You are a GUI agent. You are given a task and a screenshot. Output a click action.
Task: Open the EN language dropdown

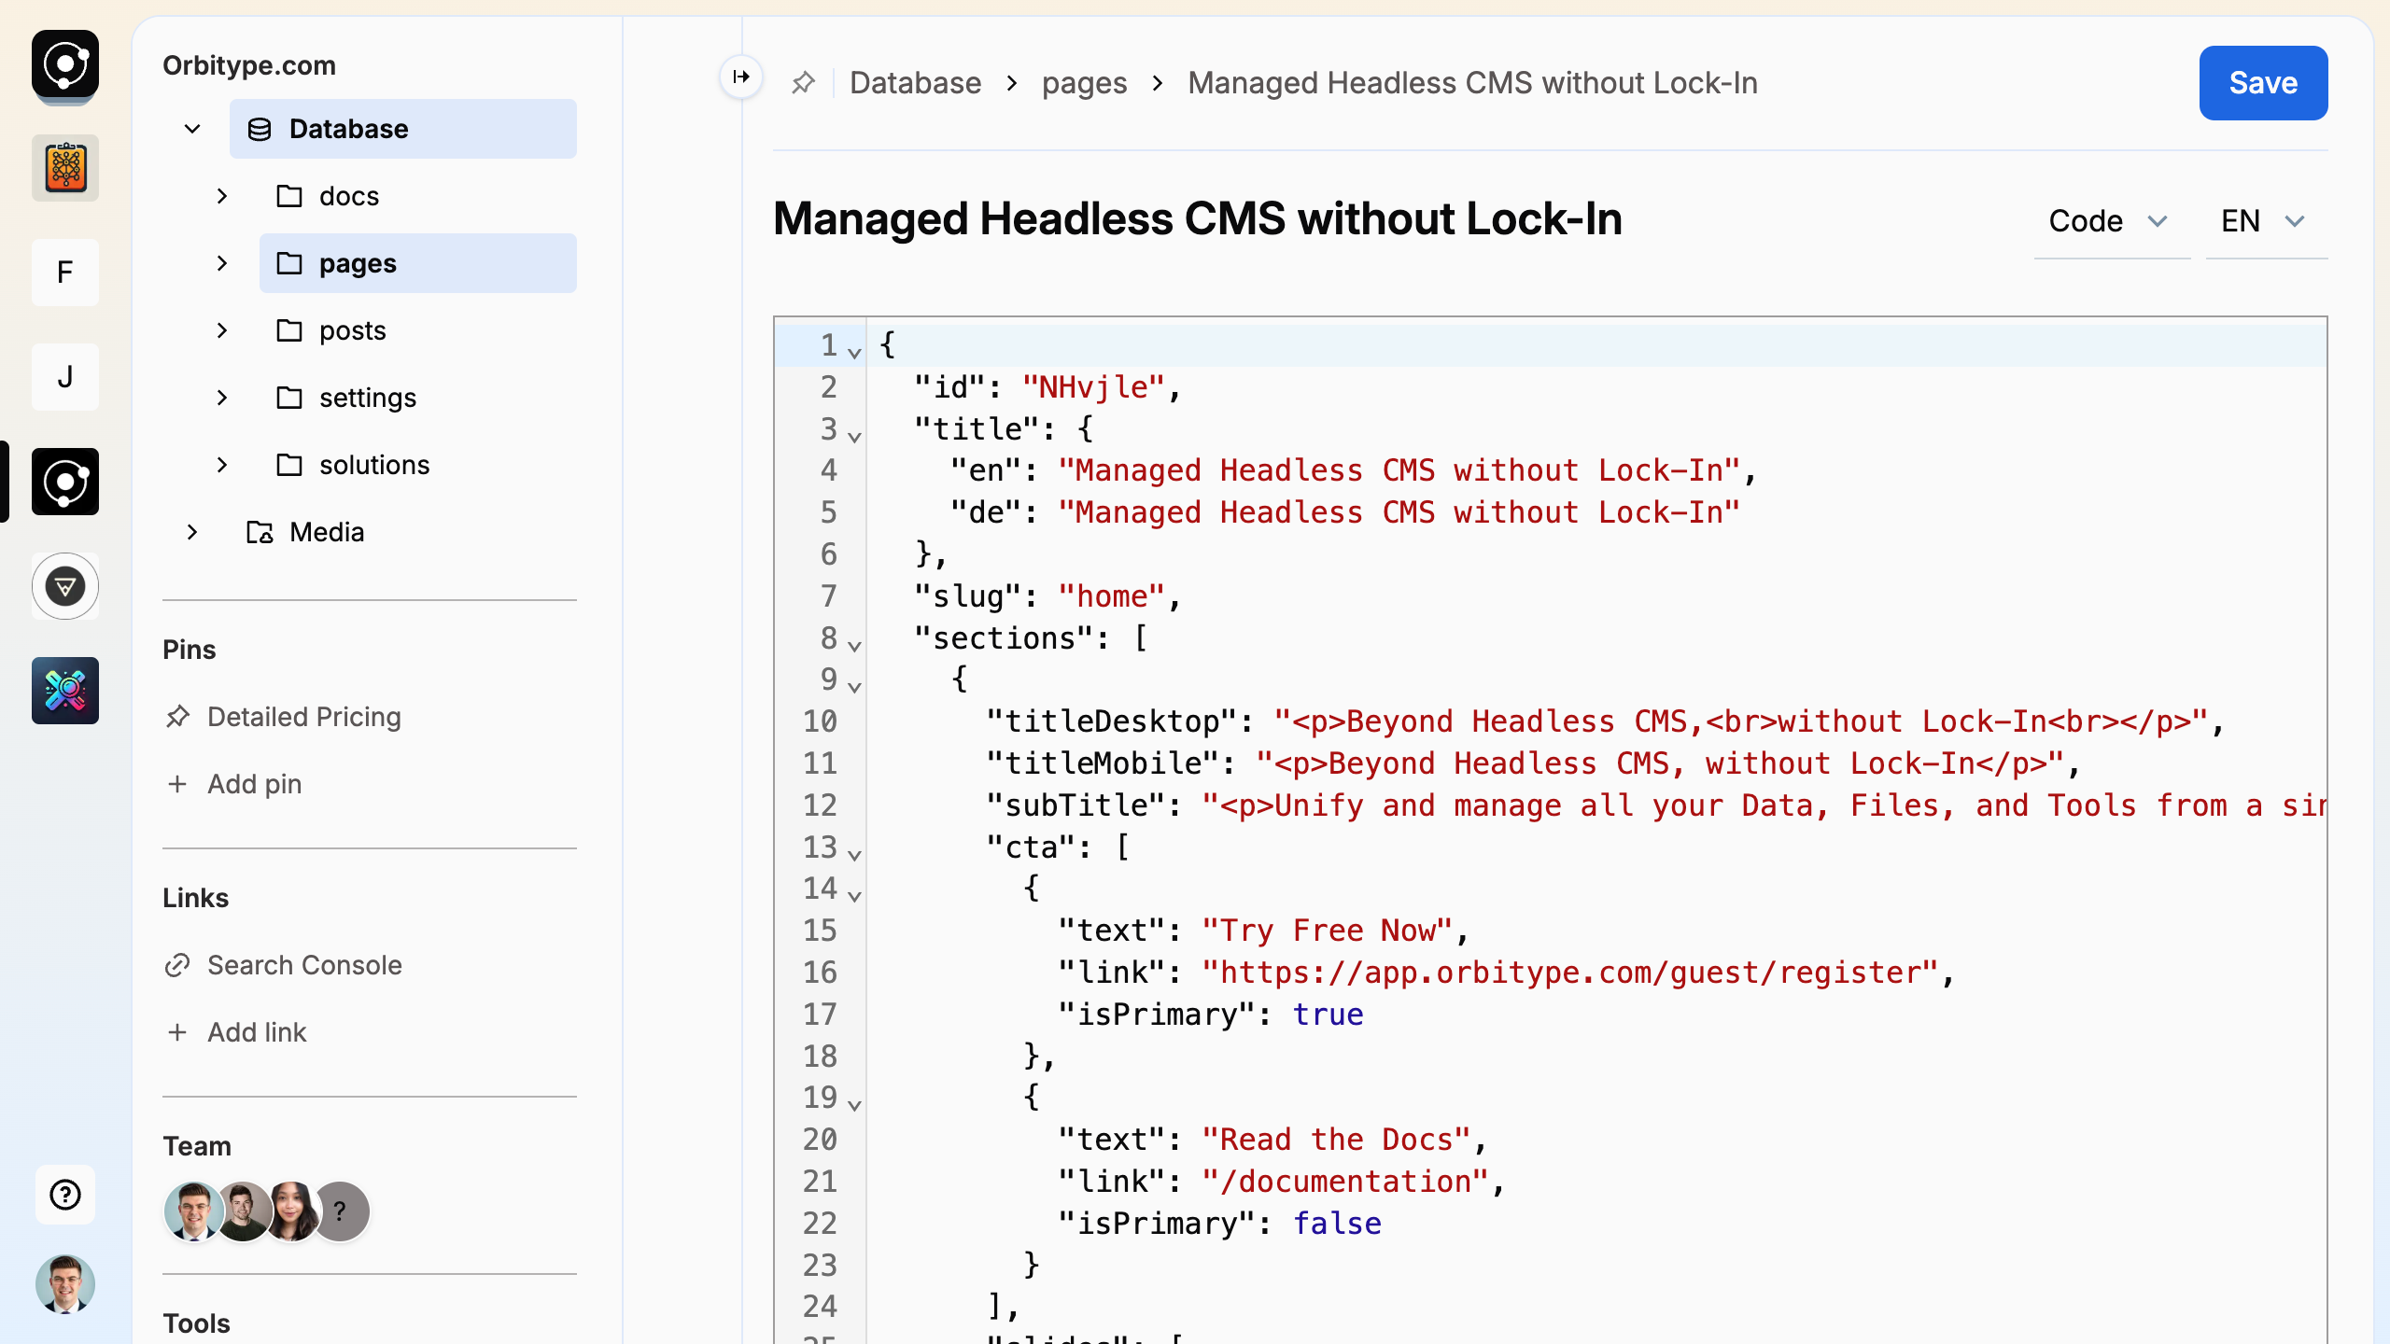coord(2267,221)
